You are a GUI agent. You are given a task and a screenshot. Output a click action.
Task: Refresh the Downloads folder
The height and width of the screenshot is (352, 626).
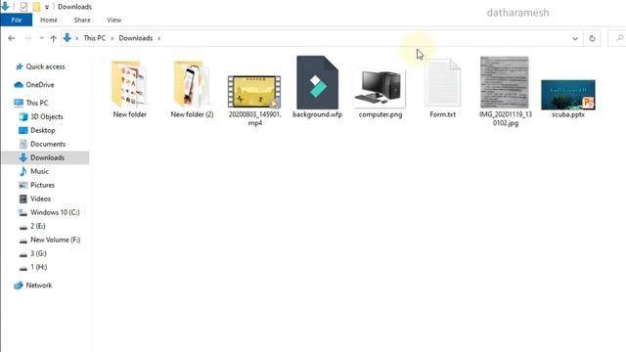click(x=592, y=38)
